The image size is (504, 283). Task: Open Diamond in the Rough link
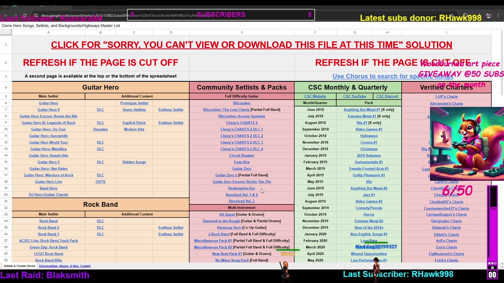221,221
